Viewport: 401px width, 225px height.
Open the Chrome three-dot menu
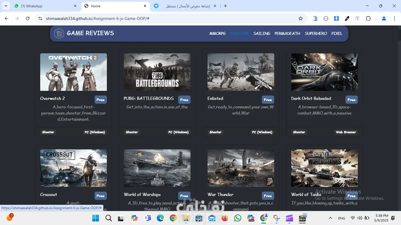(x=394, y=18)
